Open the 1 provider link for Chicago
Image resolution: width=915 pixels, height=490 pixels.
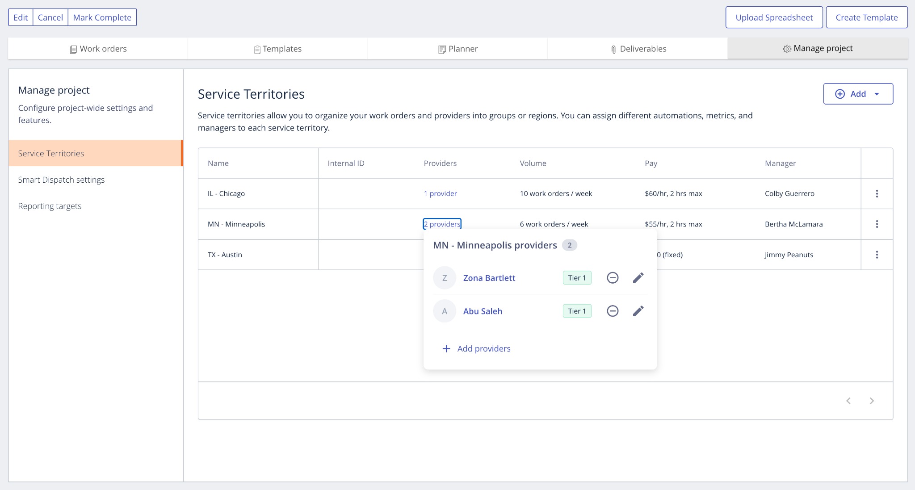click(441, 193)
